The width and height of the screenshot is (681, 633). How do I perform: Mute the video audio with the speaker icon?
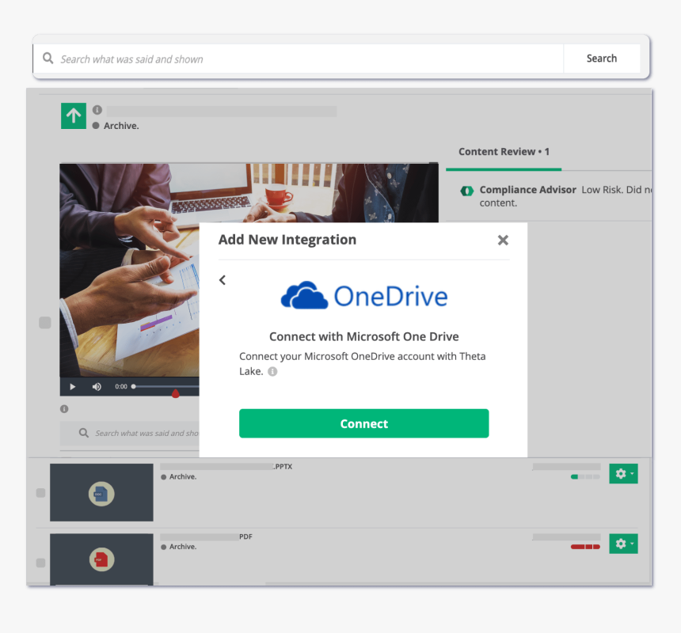point(96,386)
